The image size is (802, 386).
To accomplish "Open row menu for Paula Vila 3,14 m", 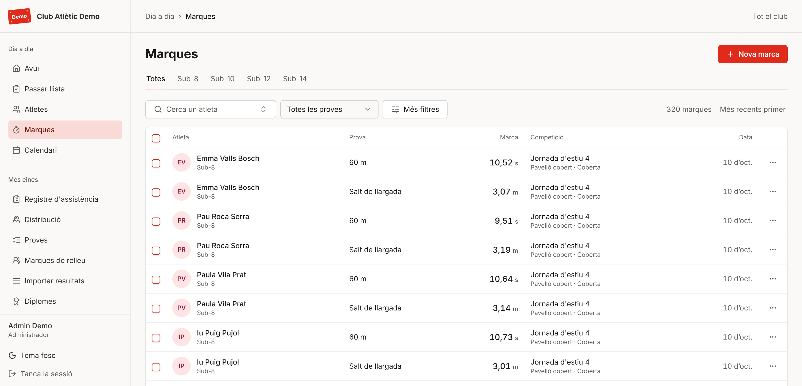I will (772, 308).
